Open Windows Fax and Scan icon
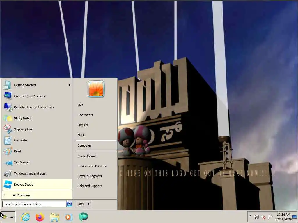298x223 pixels. point(8,173)
